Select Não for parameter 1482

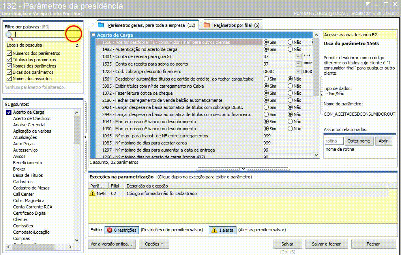(x=290, y=49)
